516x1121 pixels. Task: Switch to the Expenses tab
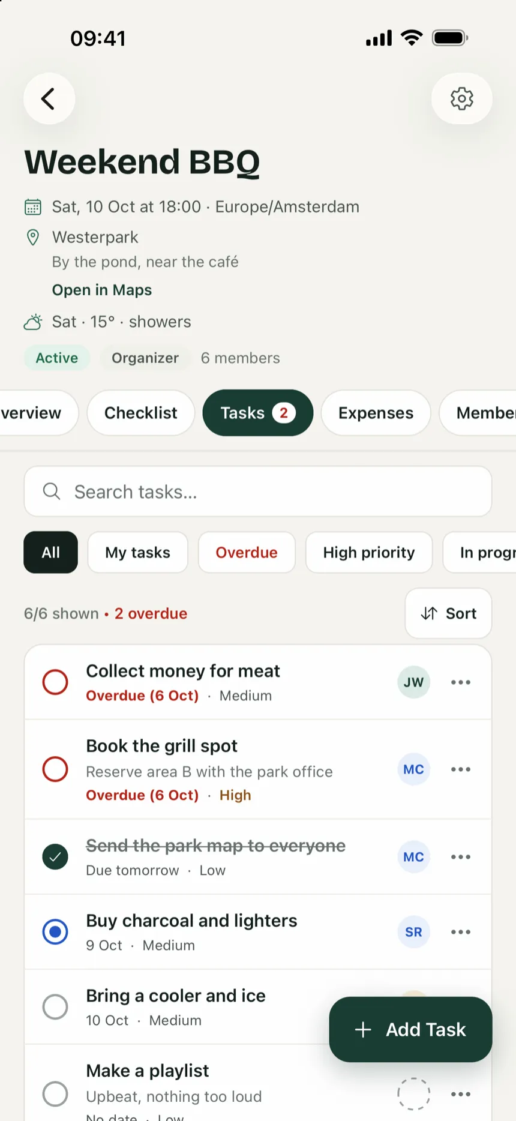pos(376,413)
